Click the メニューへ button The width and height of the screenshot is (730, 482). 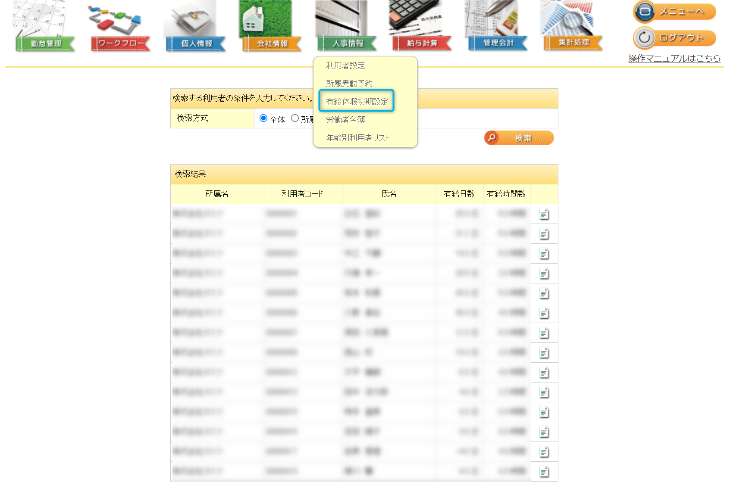click(674, 12)
